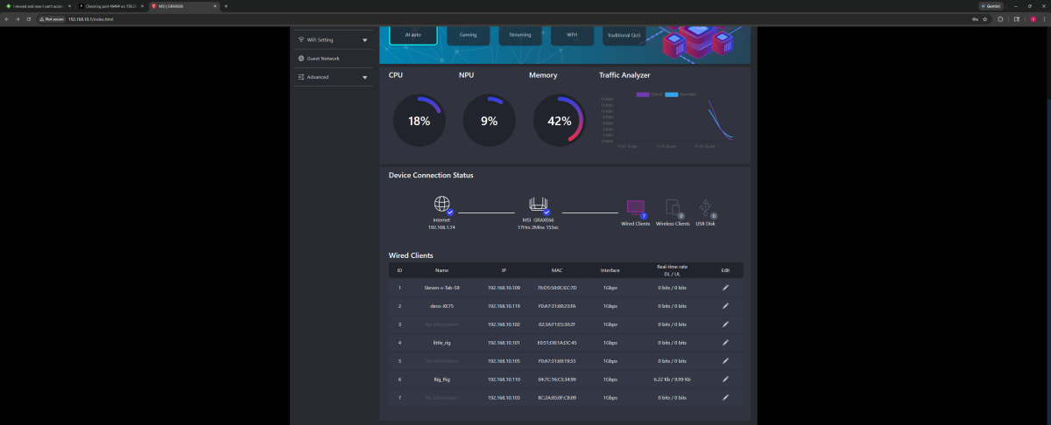Choose the Streaming mode button
Viewport: 1051px width, 425px height.
(x=520, y=35)
